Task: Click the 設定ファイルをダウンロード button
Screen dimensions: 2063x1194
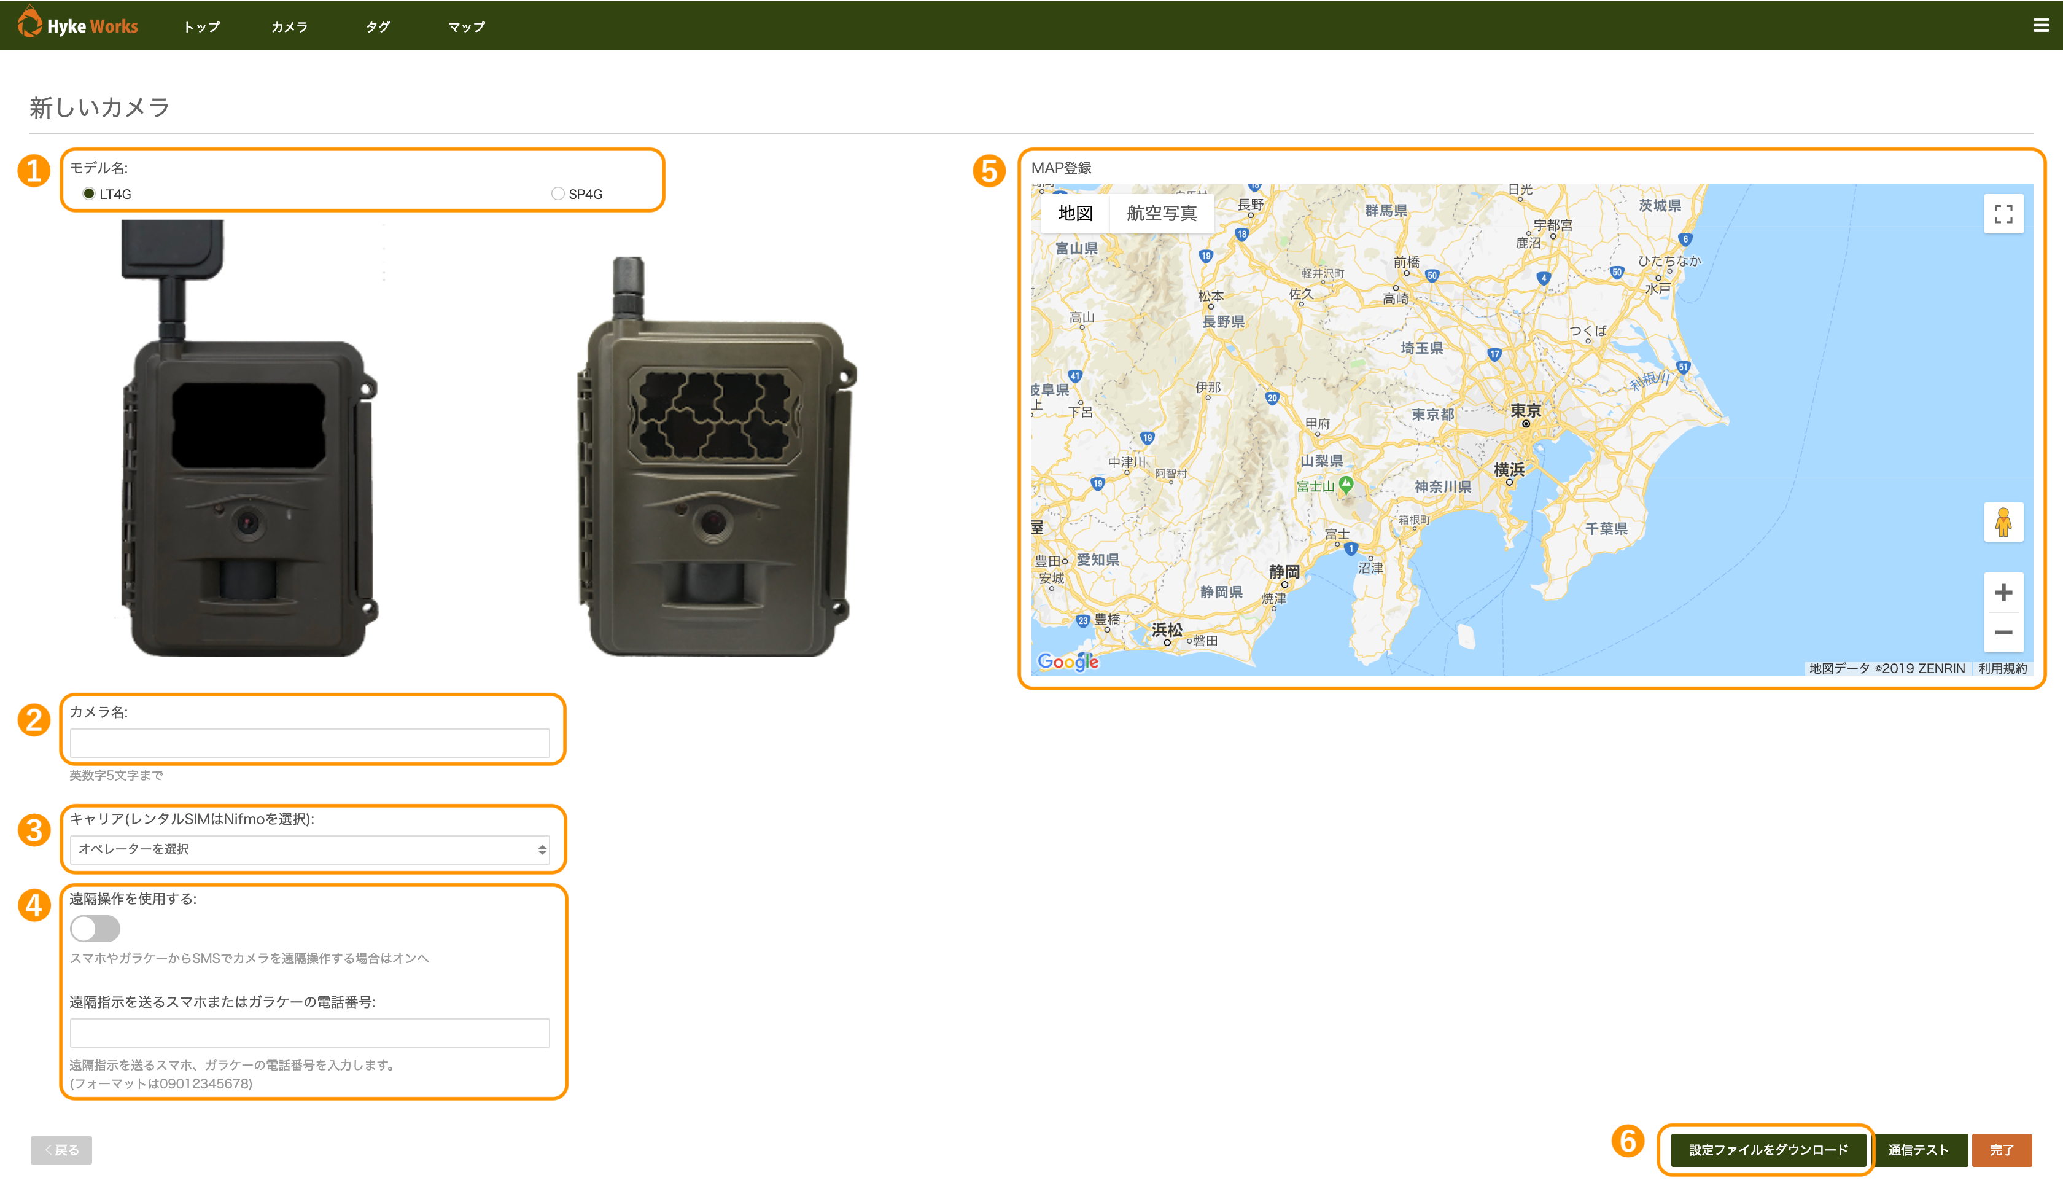Action: tap(1768, 1149)
